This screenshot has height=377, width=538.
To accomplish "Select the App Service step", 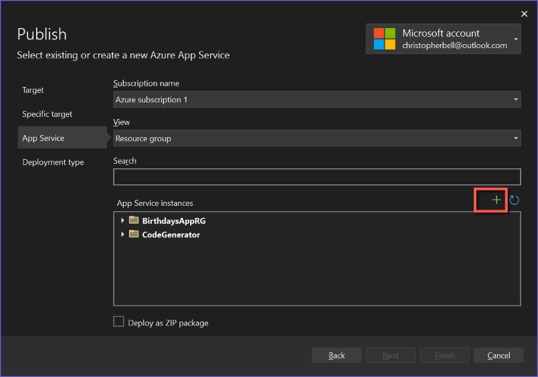I will coord(43,138).
